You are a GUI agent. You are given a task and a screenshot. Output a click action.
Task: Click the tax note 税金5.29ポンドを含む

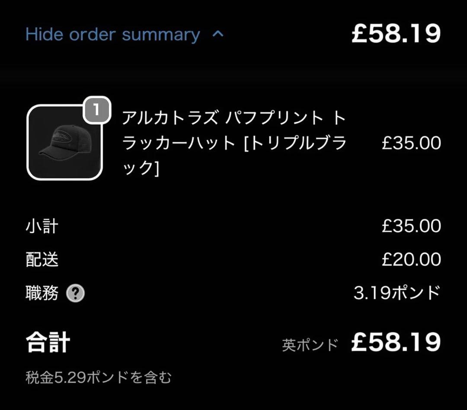tap(98, 378)
